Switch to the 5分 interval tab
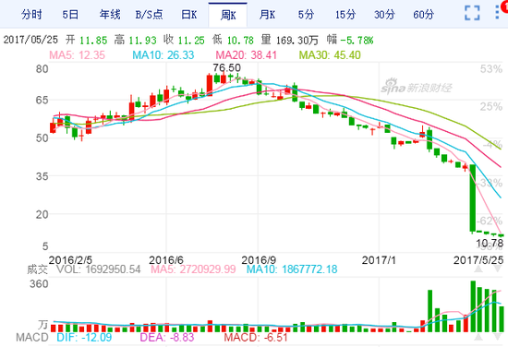Image resolution: width=508 pixels, height=347 pixels. coord(306,15)
